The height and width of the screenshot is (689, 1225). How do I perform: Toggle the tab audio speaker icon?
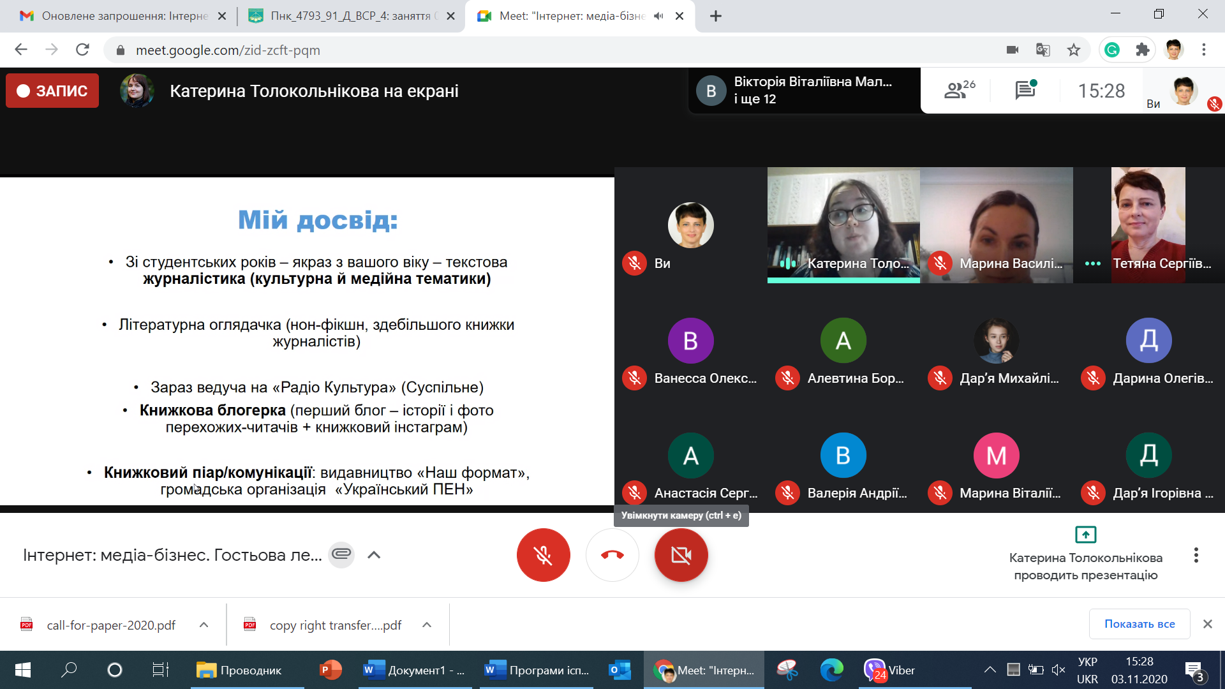[x=658, y=16]
